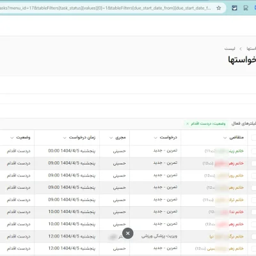This screenshot has height=256, width=256.
Task: Click the partly visible extension icon at toolbar edge
Action: pyautogui.click(x=255, y=8)
